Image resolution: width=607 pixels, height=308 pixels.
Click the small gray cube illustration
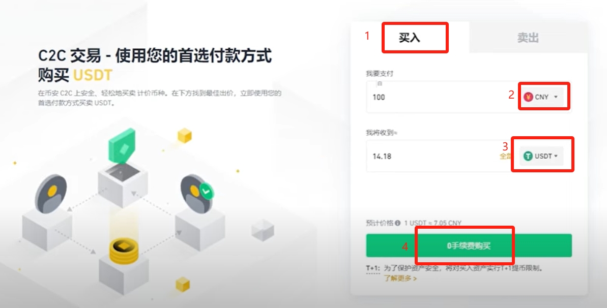[x=263, y=230]
